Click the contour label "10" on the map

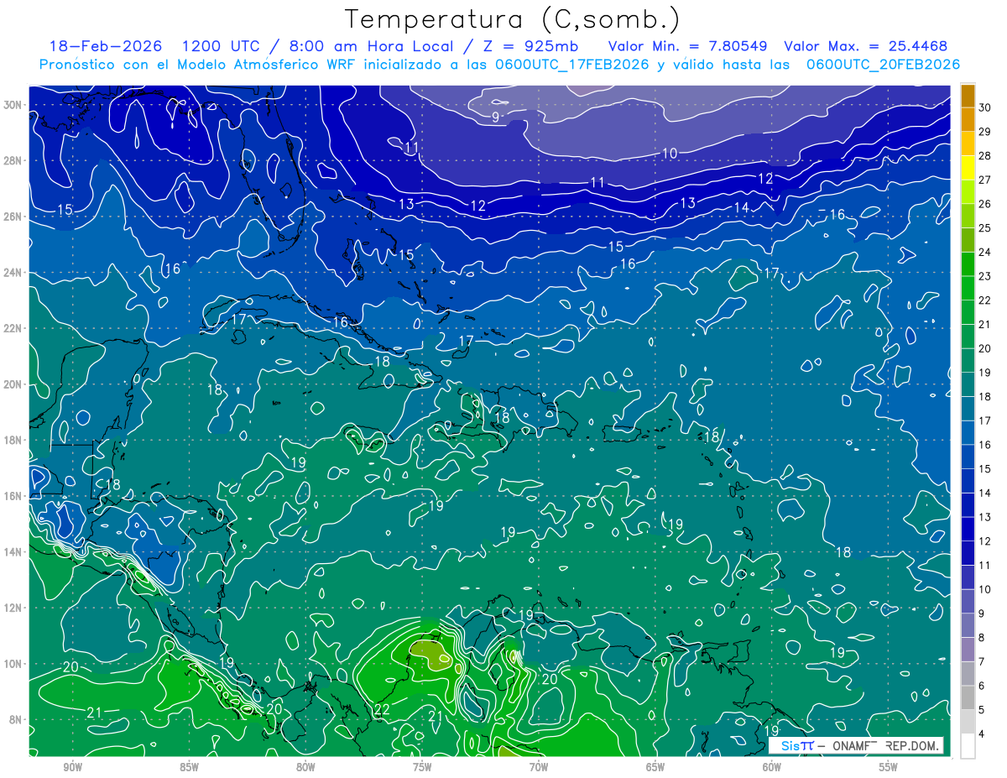click(x=670, y=153)
